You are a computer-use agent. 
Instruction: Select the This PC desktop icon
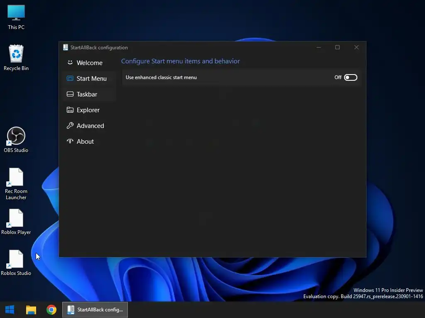[16, 17]
